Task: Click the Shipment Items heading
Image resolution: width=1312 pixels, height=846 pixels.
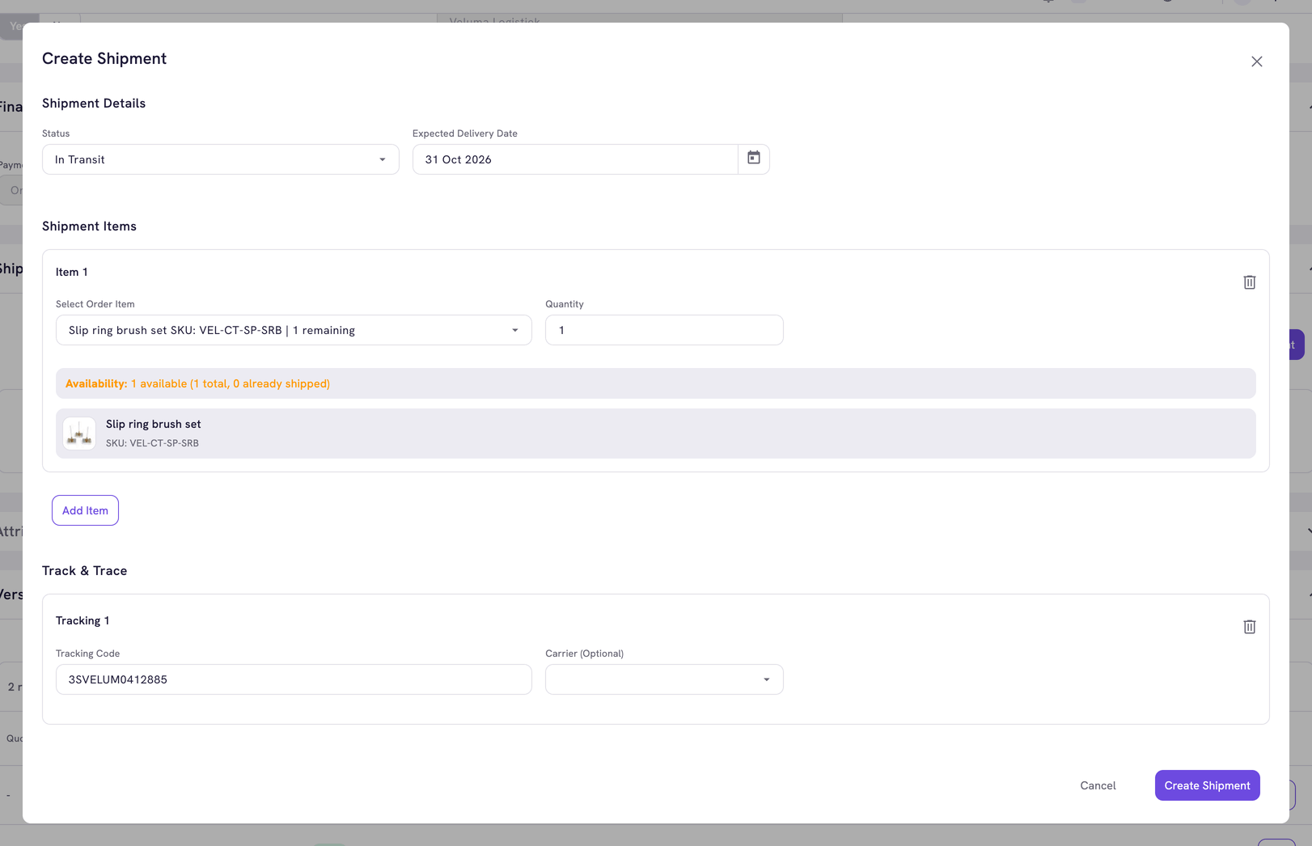Action: (x=89, y=226)
